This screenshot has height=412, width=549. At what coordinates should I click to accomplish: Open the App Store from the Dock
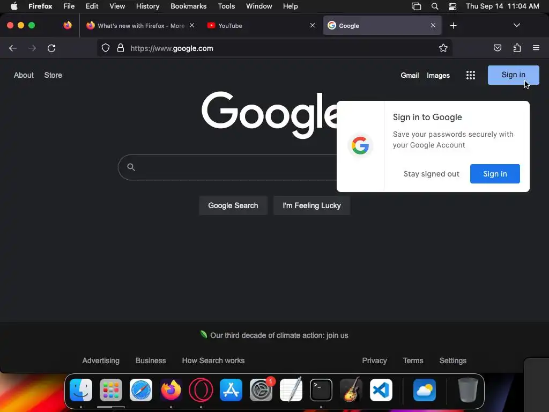pyautogui.click(x=231, y=390)
